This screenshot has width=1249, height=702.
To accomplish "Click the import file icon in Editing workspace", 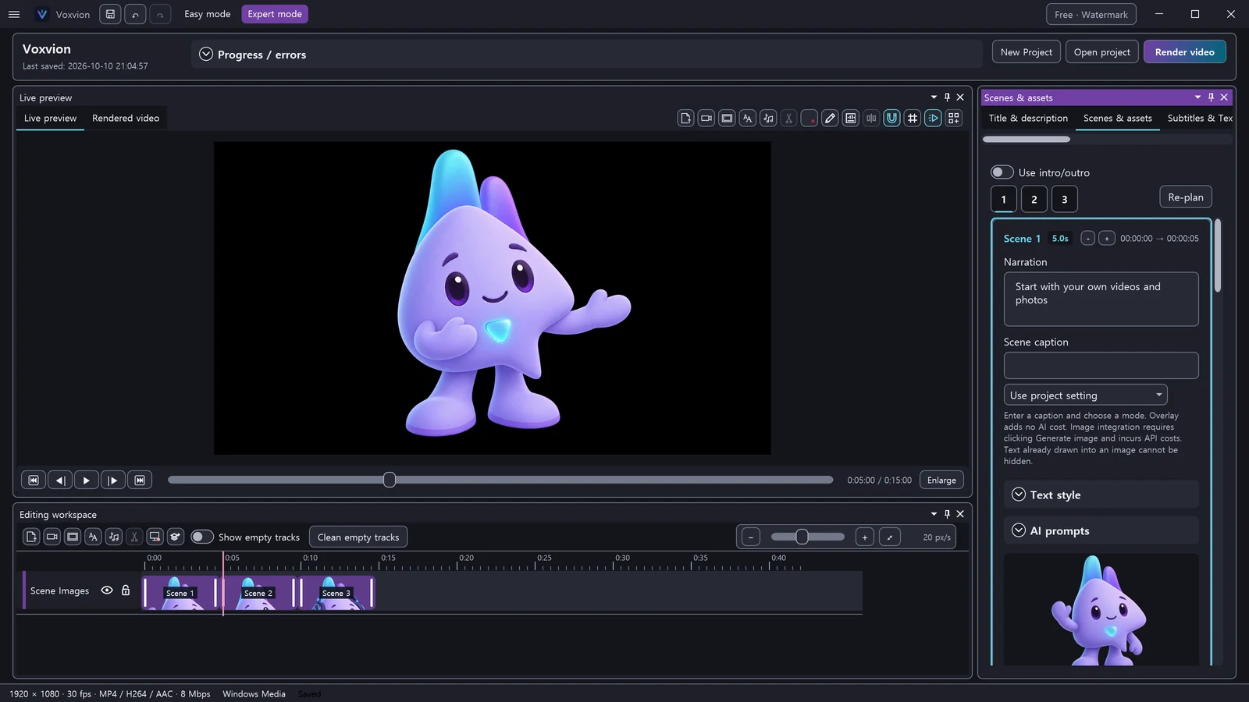I will coord(31,537).
